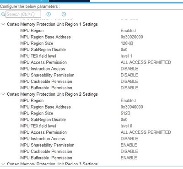Viewport: 183px width, 169px height.
Task: Change TEX field level 0 value
Action: (126, 126)
